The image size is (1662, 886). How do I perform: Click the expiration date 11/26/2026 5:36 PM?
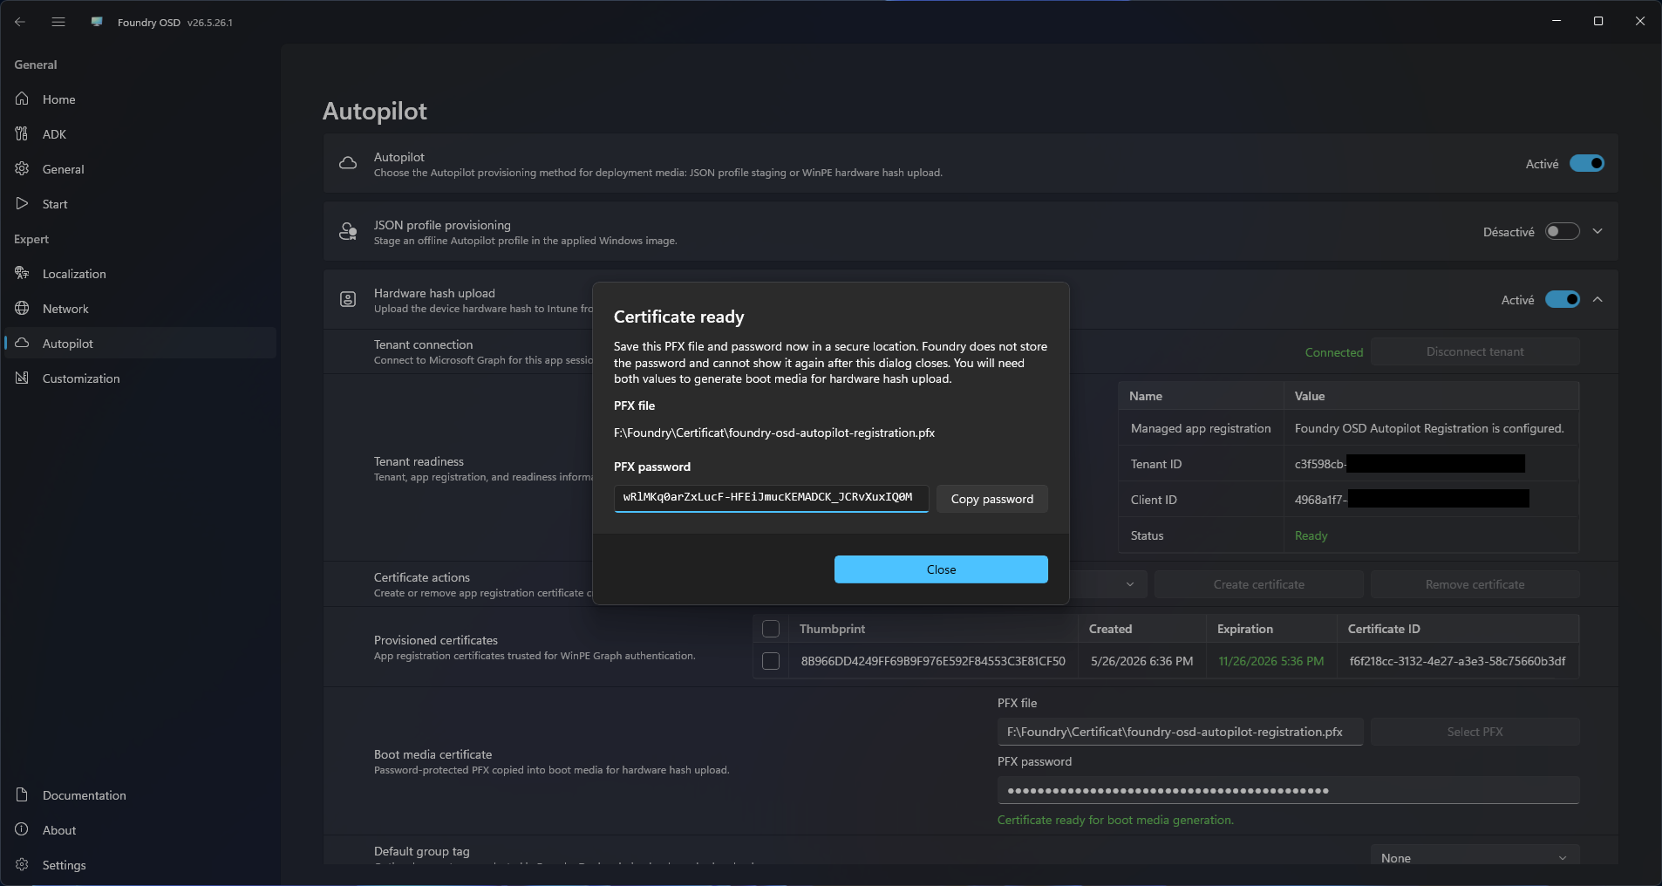(1270, 661)
